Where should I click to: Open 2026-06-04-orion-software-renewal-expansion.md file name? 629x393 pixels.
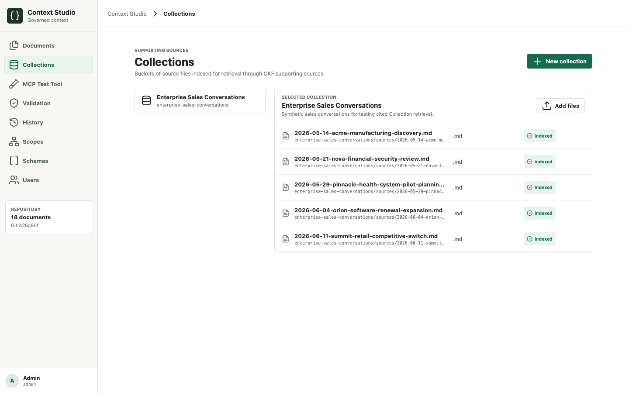pos(368,210)
